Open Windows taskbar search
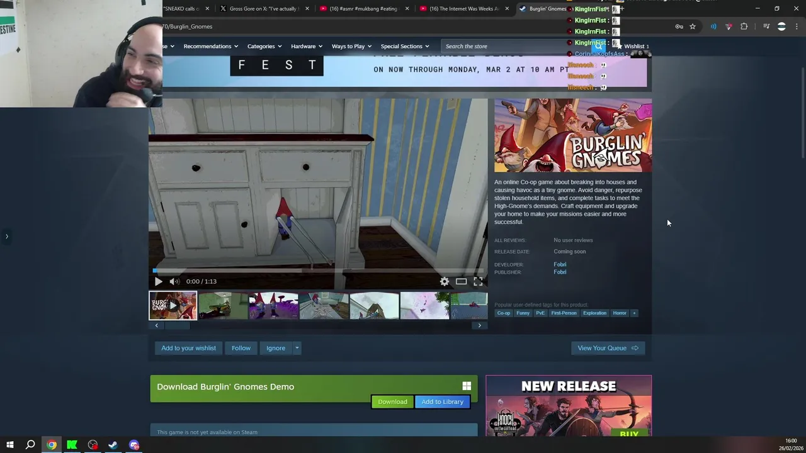The height and width of the screenshot is (453, 806). tap(30, 445)
